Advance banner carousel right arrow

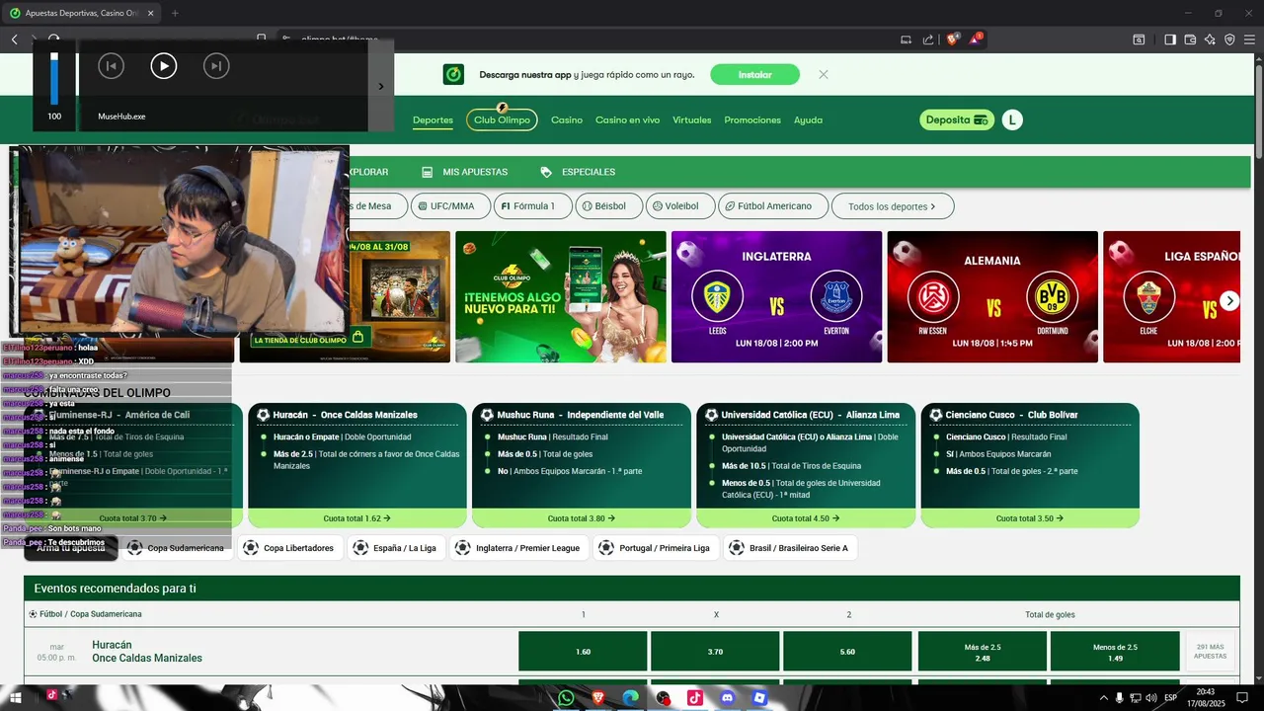coord(1229,301)
